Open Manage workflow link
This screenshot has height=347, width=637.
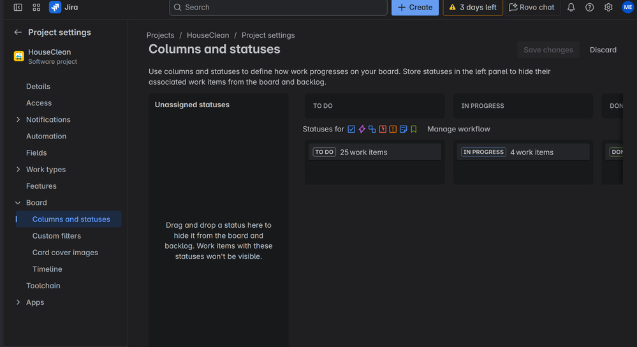point(458,129)
